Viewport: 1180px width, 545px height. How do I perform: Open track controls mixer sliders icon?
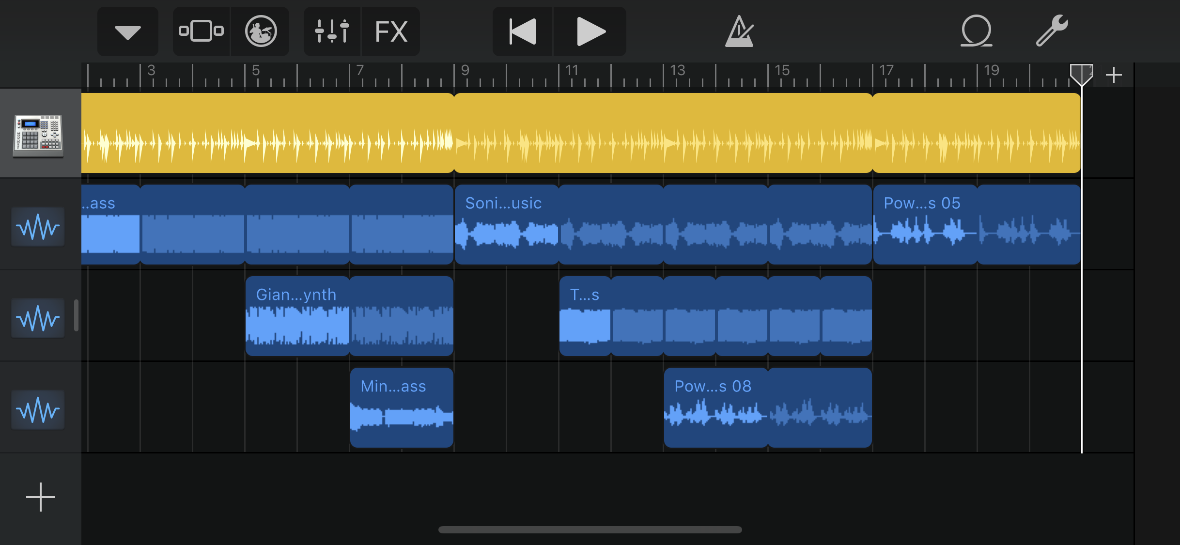coord(332,32)
